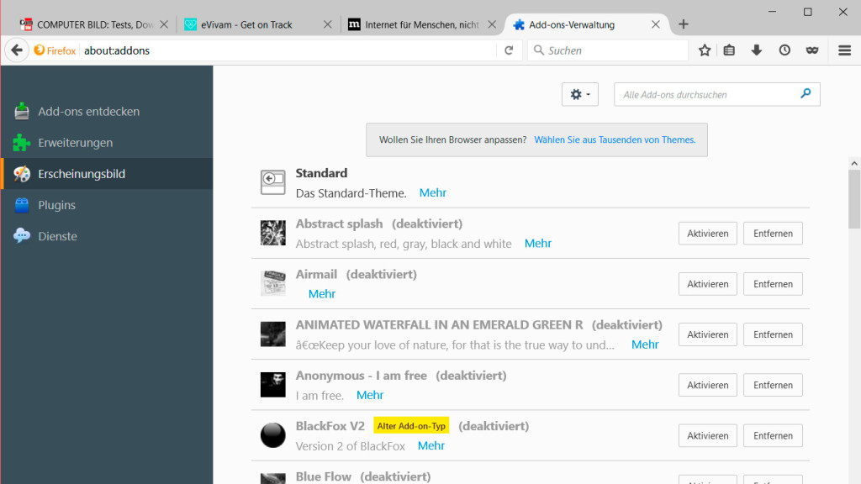Activate the Abstract splash theme

point(708,234)
